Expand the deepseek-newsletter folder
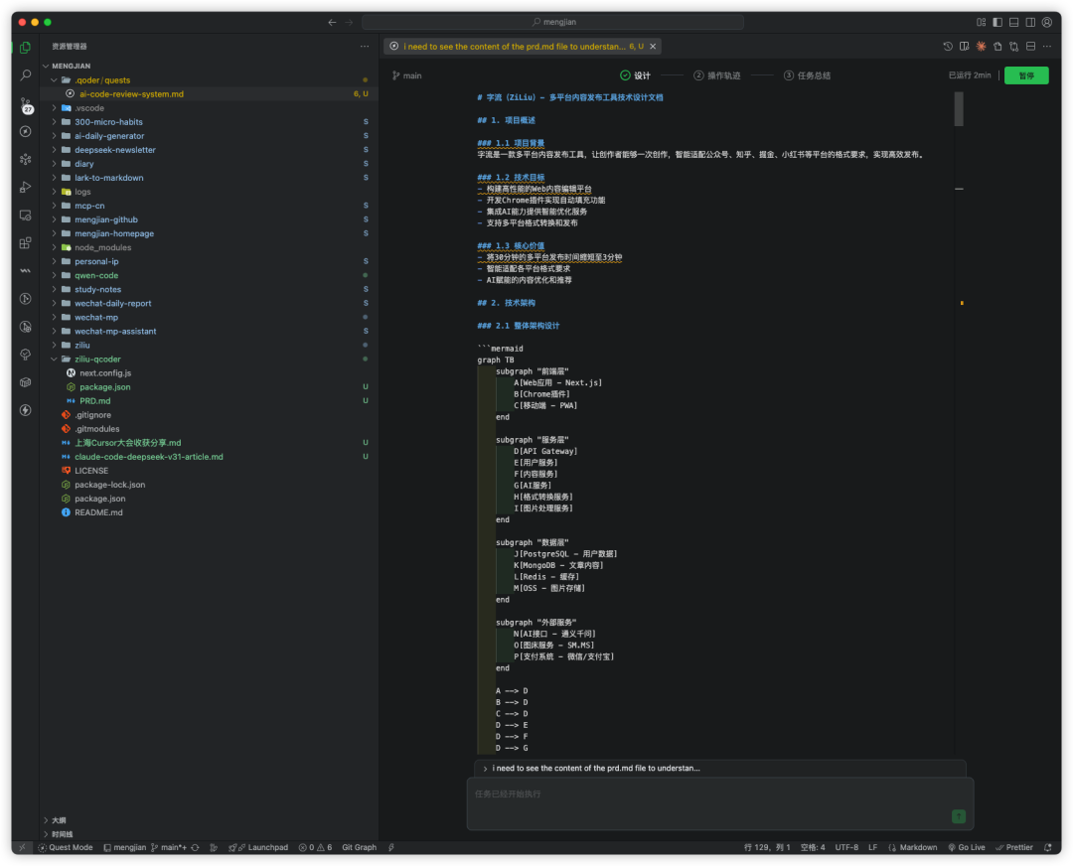Viewport: 1073px width, 866px height. click(x=114, y=150)
